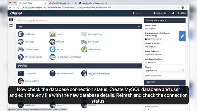Open a new browser tab
This screenshot has width=197, height=111.
point(111,3)
